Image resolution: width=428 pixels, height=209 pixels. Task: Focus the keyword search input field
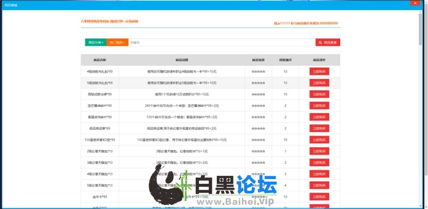click(222, 42)
